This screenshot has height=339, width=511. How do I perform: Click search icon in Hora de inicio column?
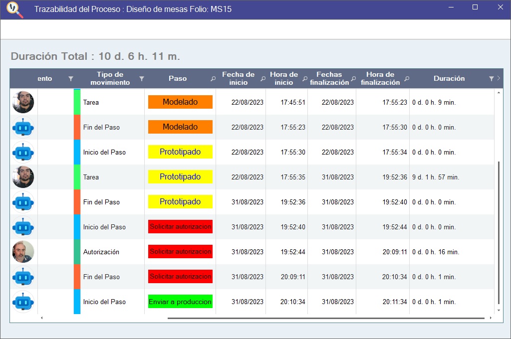305,79
